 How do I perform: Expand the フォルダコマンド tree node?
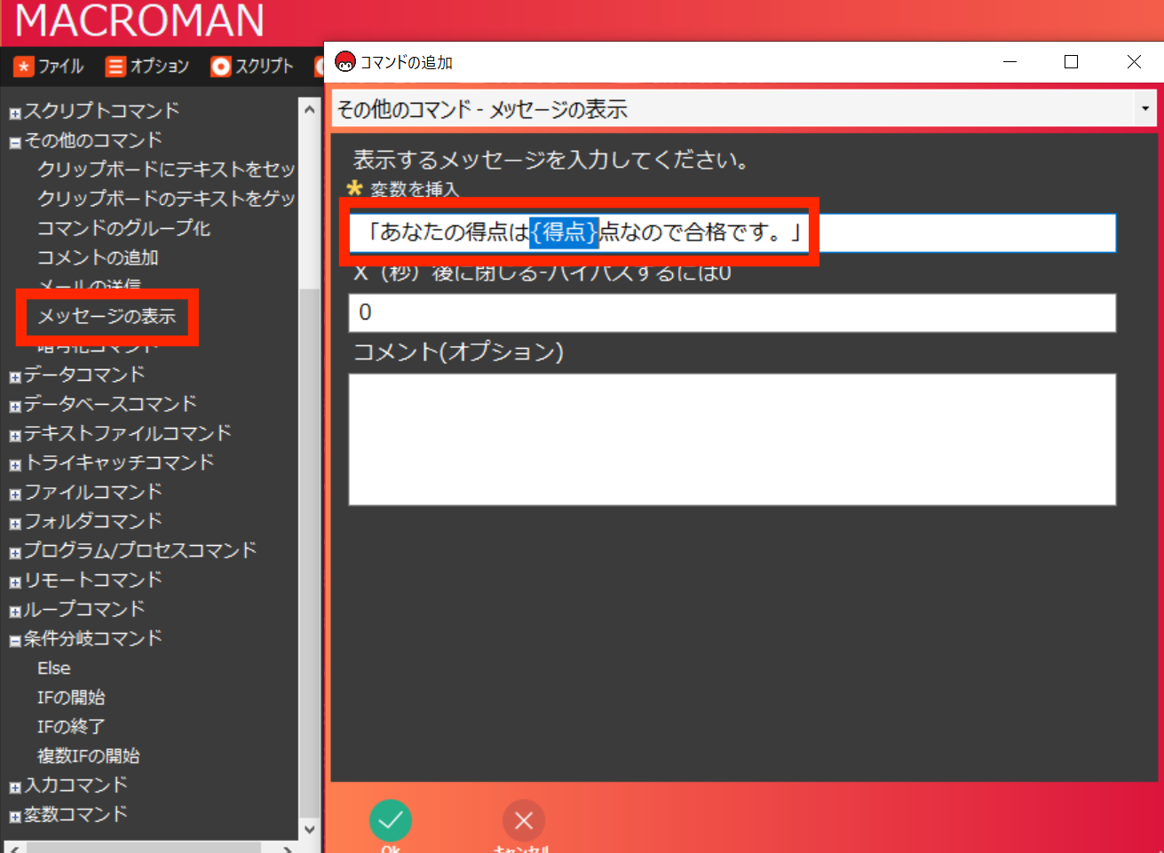[15, 523]
